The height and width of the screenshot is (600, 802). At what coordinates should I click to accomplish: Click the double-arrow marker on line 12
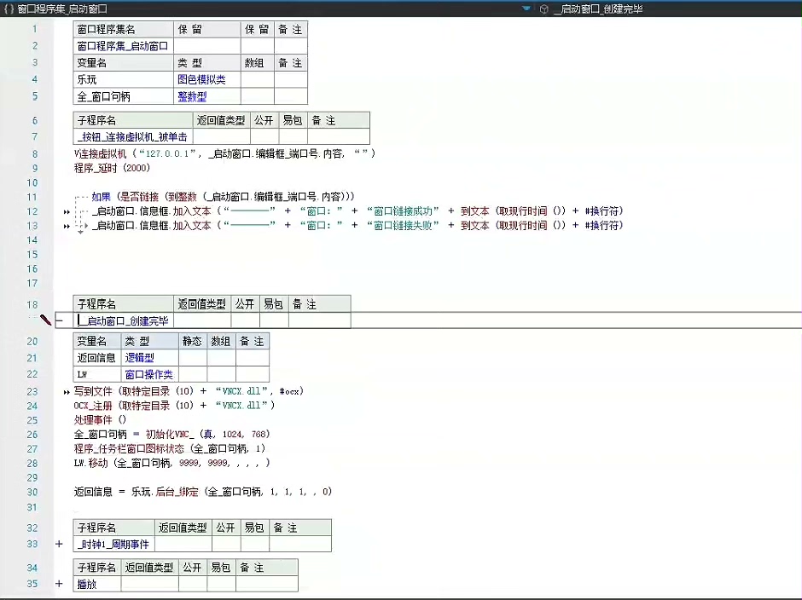pos(67,211)
